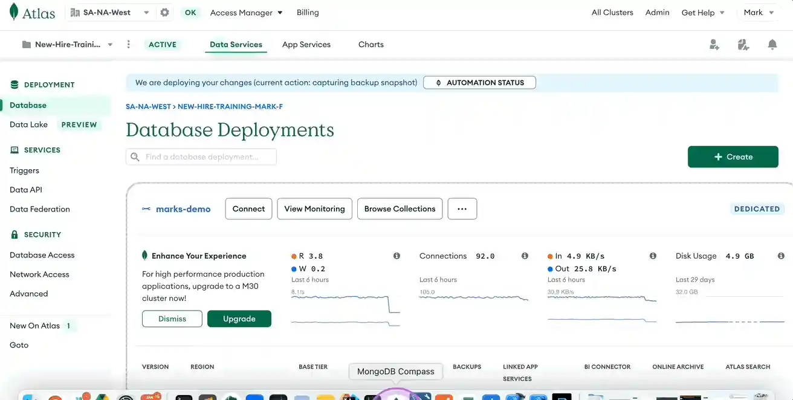Click the invite user icon
Screen dimensions: 793x400
pyautogui.click(x=714, y=45)
